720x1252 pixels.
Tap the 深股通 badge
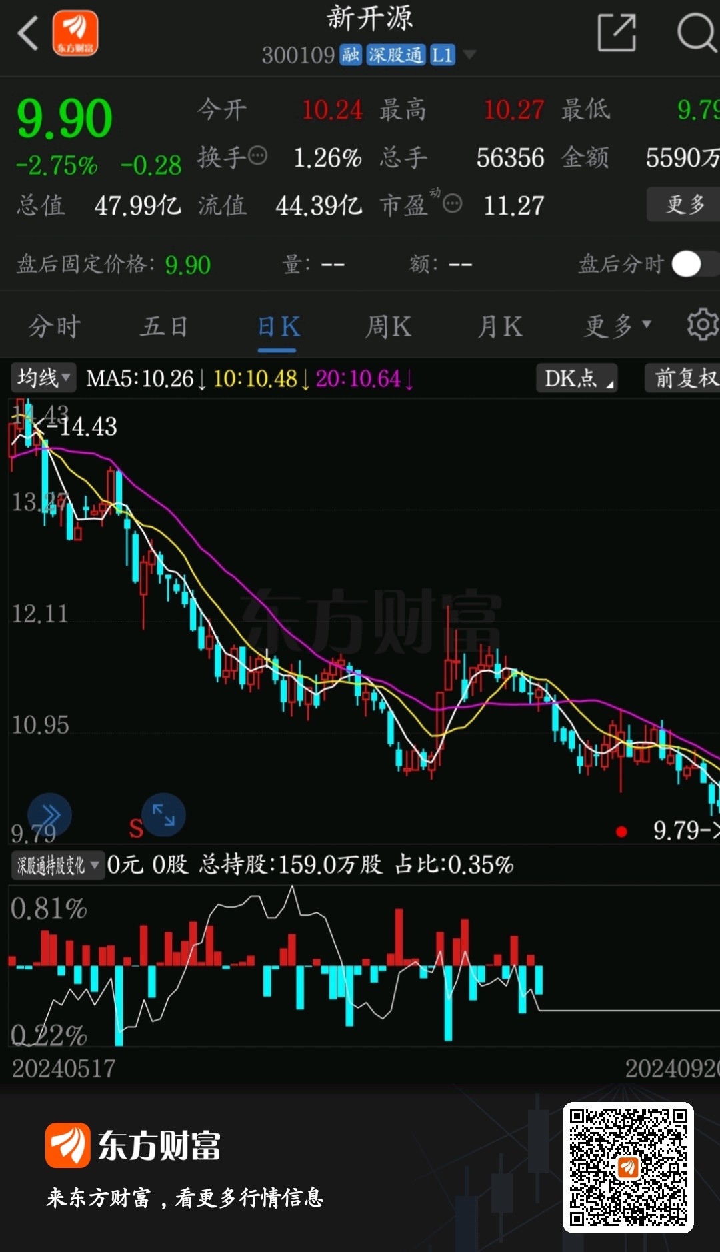point(396,55)
